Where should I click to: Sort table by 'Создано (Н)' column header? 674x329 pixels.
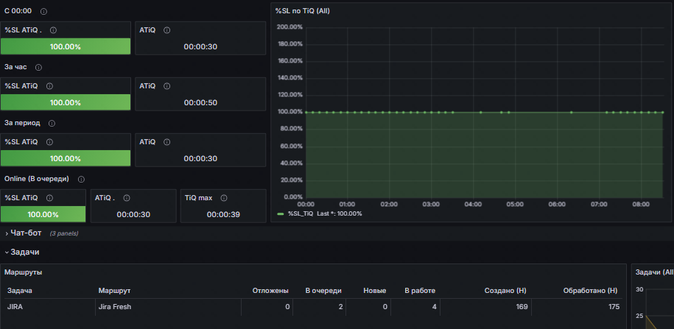tap(505, 291)
